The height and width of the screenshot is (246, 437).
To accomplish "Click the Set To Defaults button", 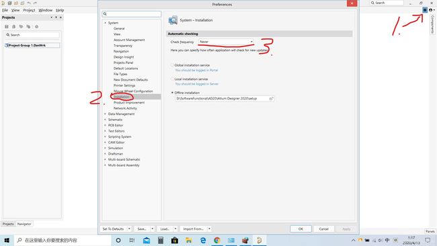I will 113,229.
